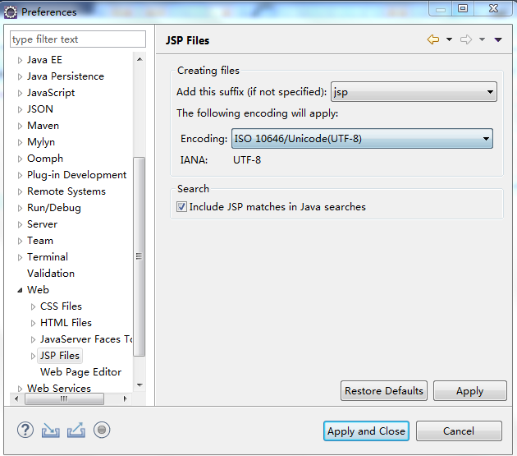Click the type filter text field

[x=78, y=39]
